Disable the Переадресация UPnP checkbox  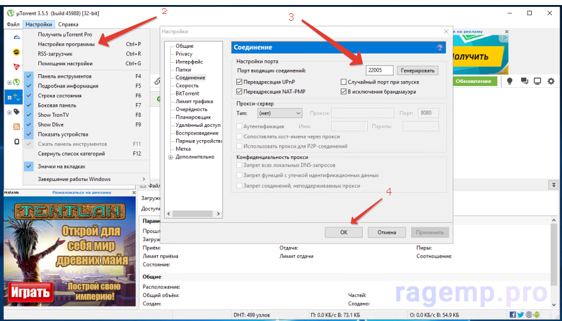click(x=240, y=82)
